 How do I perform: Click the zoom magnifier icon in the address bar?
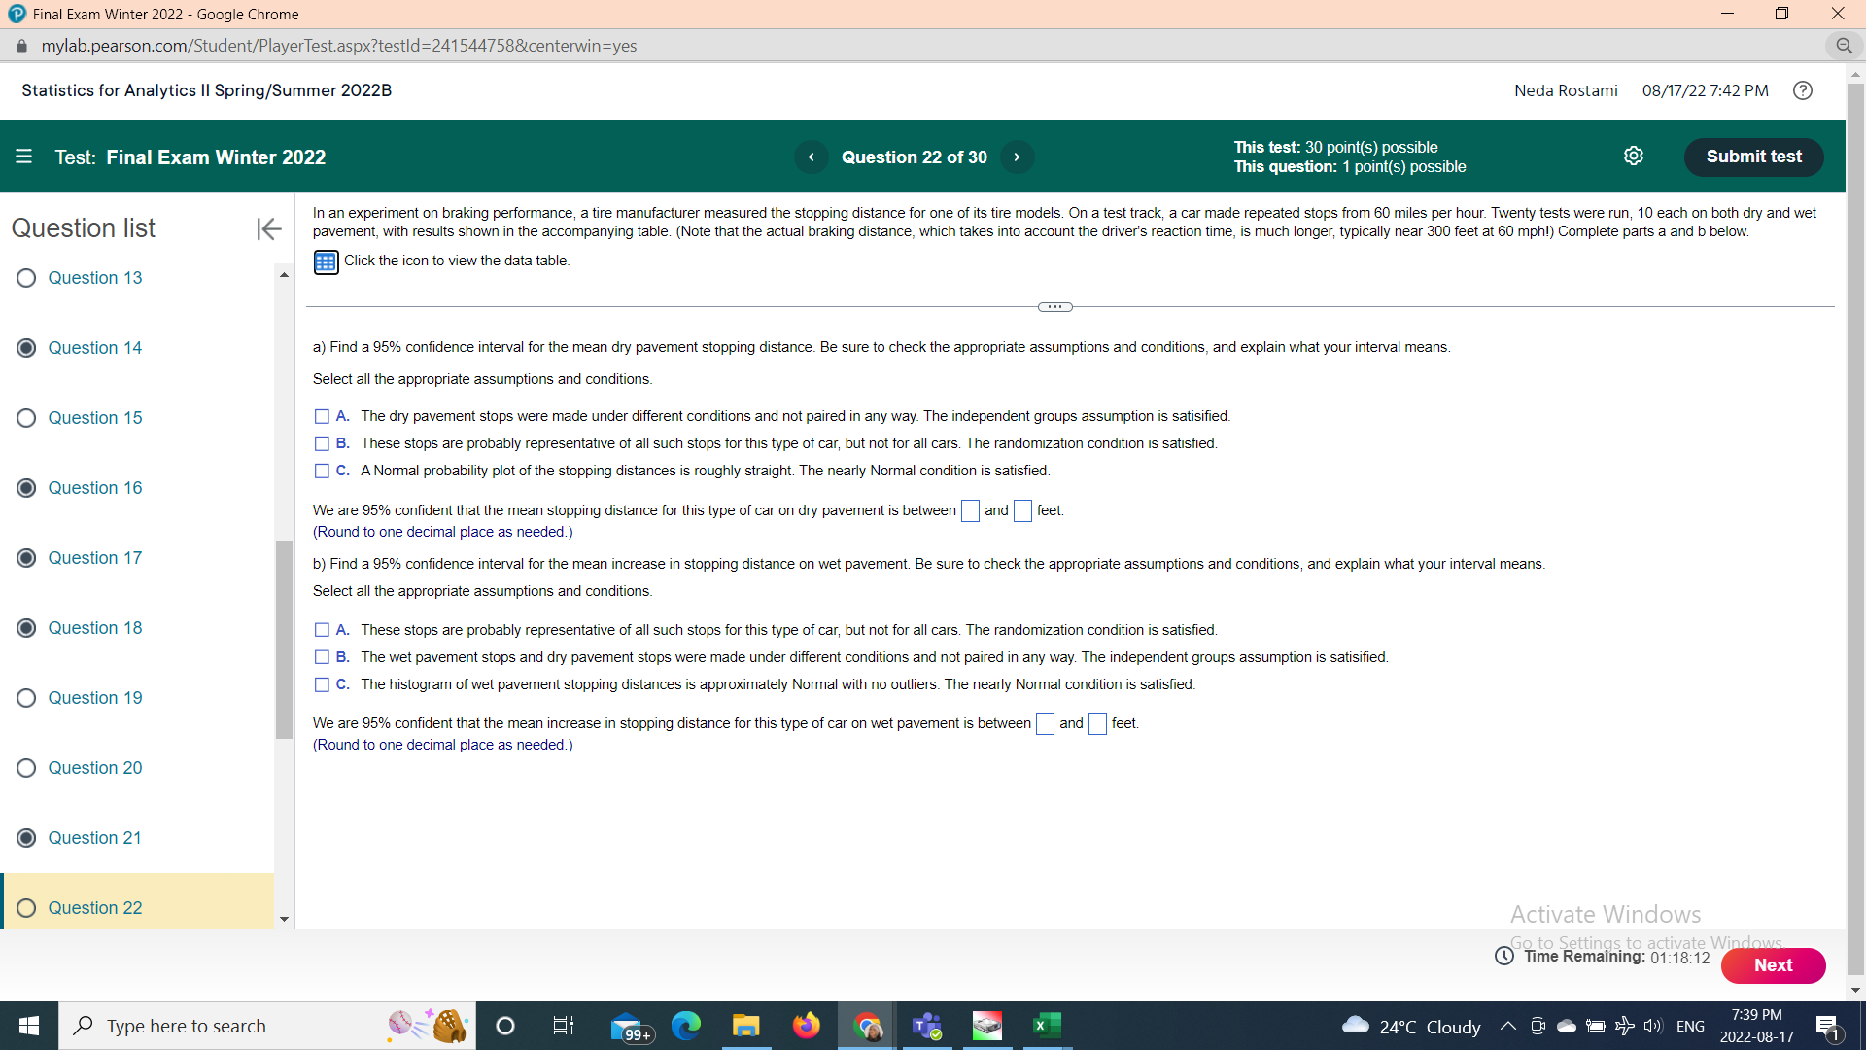click(x=1846, y=46)
